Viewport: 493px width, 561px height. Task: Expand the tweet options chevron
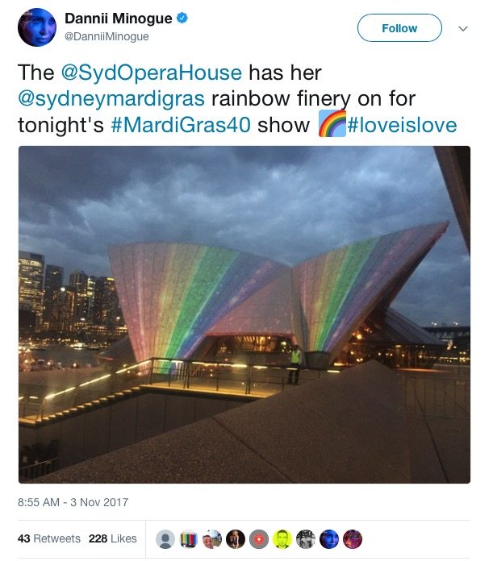463,29
